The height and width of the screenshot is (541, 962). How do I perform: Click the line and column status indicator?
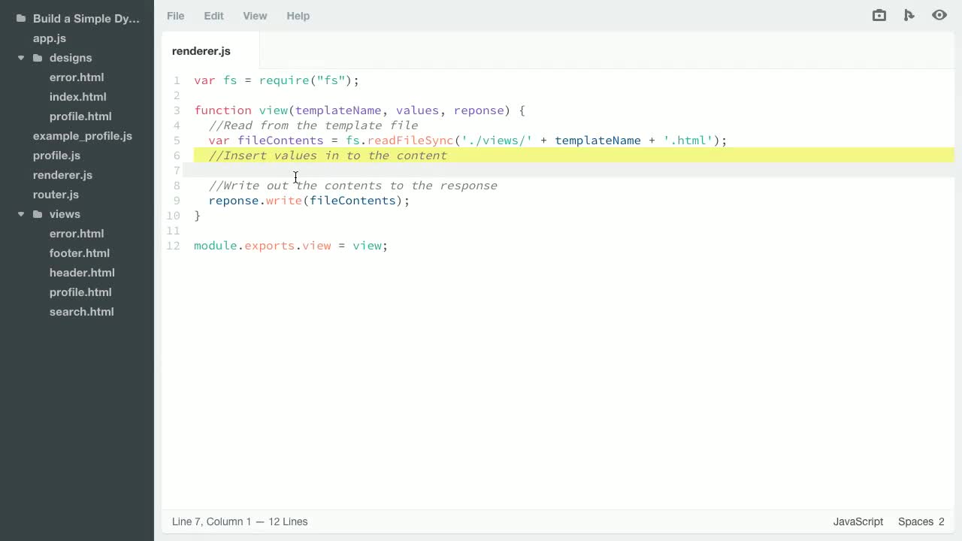tap(240, 521)
